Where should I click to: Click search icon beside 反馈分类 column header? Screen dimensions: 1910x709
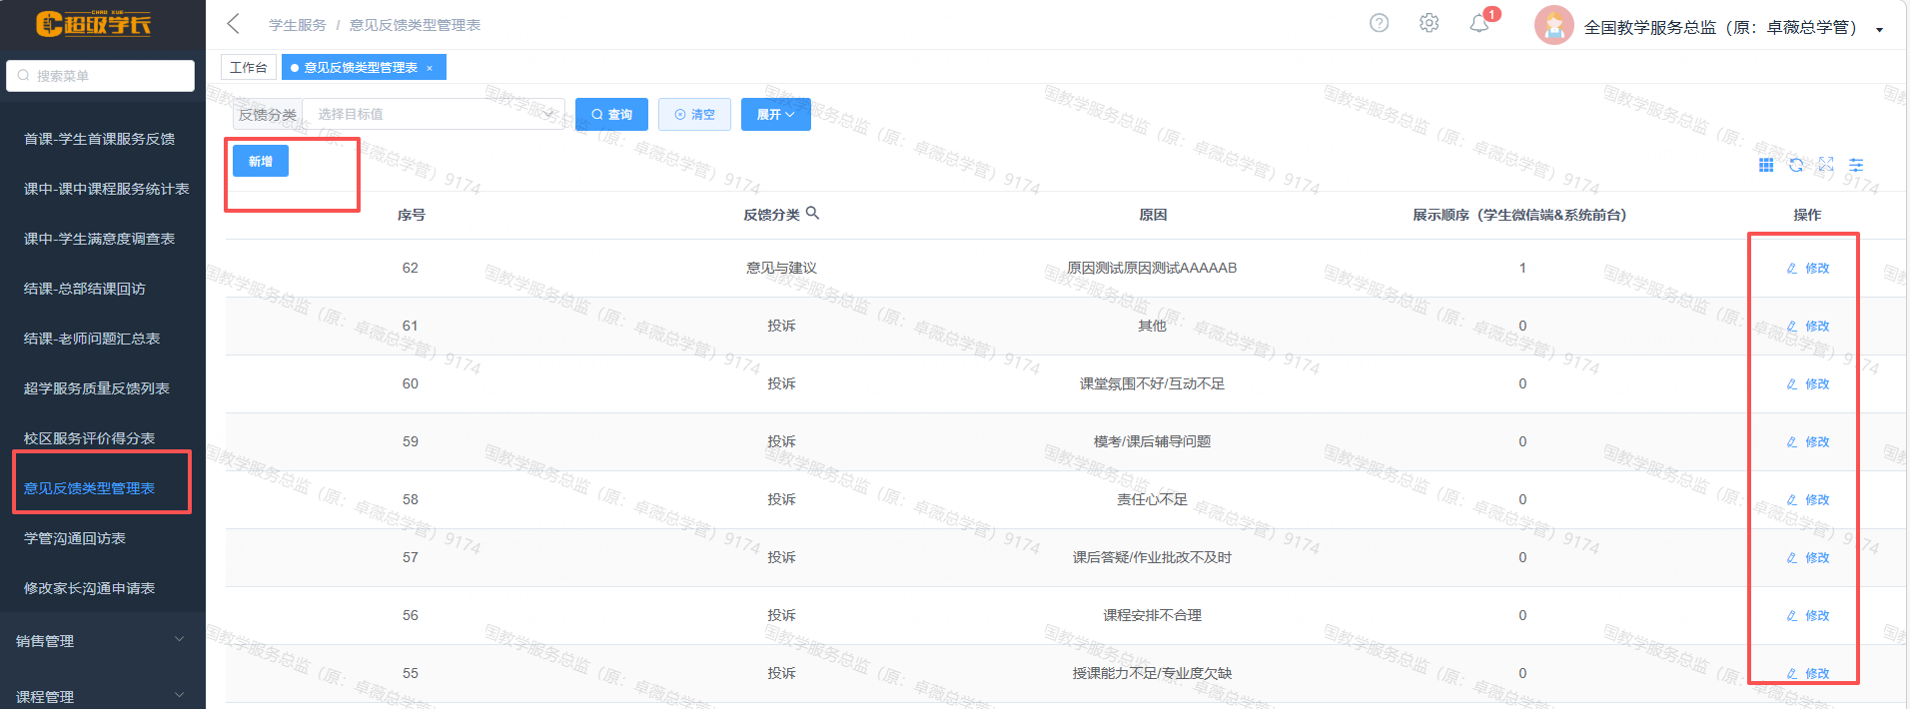coord(812,213)
